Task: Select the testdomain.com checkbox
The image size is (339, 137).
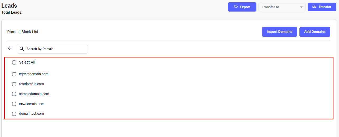Action: pos(14,84)
